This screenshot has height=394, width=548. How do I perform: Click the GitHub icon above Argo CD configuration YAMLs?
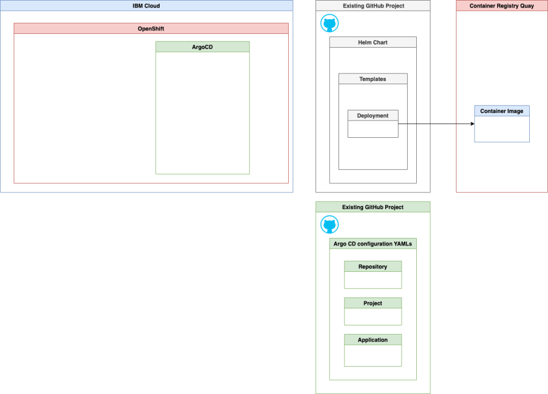[x=329, y=225]
